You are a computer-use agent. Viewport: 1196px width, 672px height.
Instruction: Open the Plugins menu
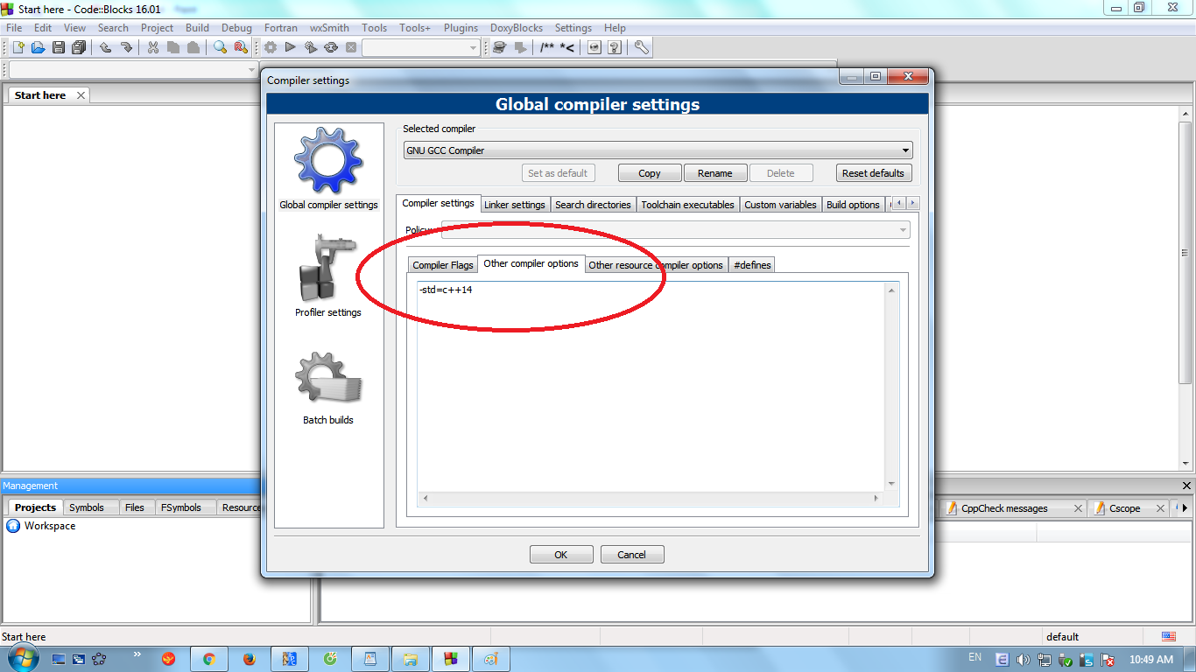(x=461, y=28)
